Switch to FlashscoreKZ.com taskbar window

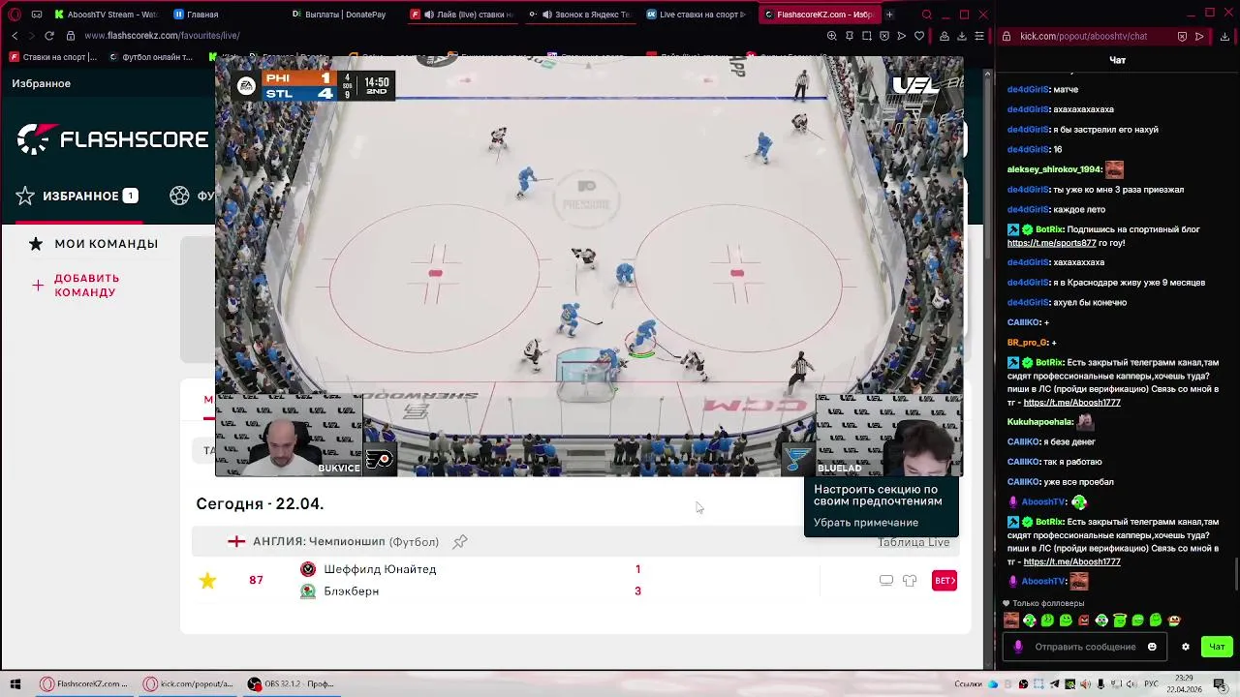tap(85, 684)
